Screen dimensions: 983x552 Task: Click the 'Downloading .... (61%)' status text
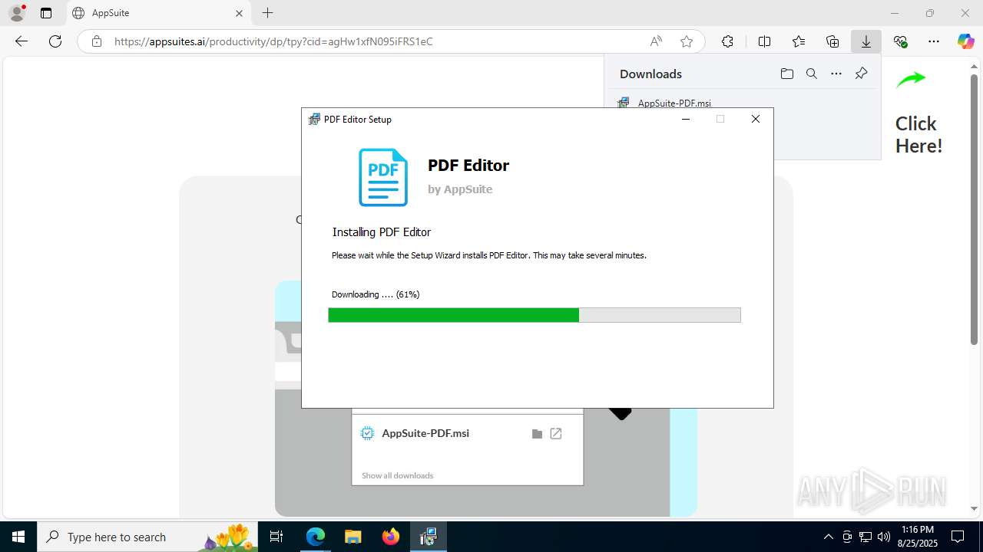pyautogui.click(x=376, y=294)
